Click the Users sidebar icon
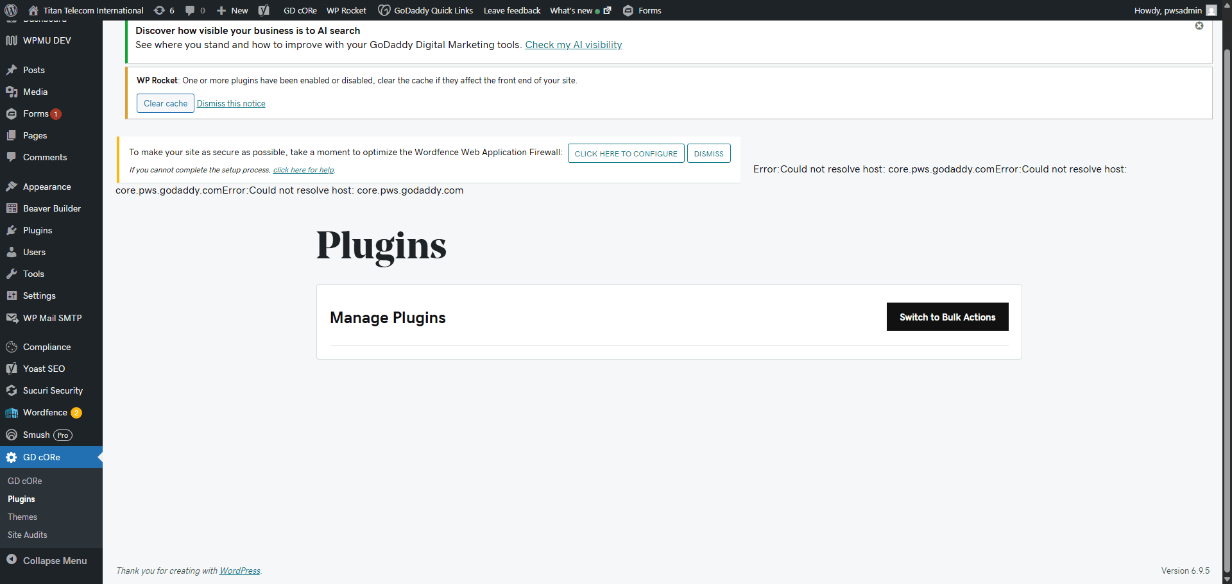This screenshot has width=1232, height=584. pos(12,252)
